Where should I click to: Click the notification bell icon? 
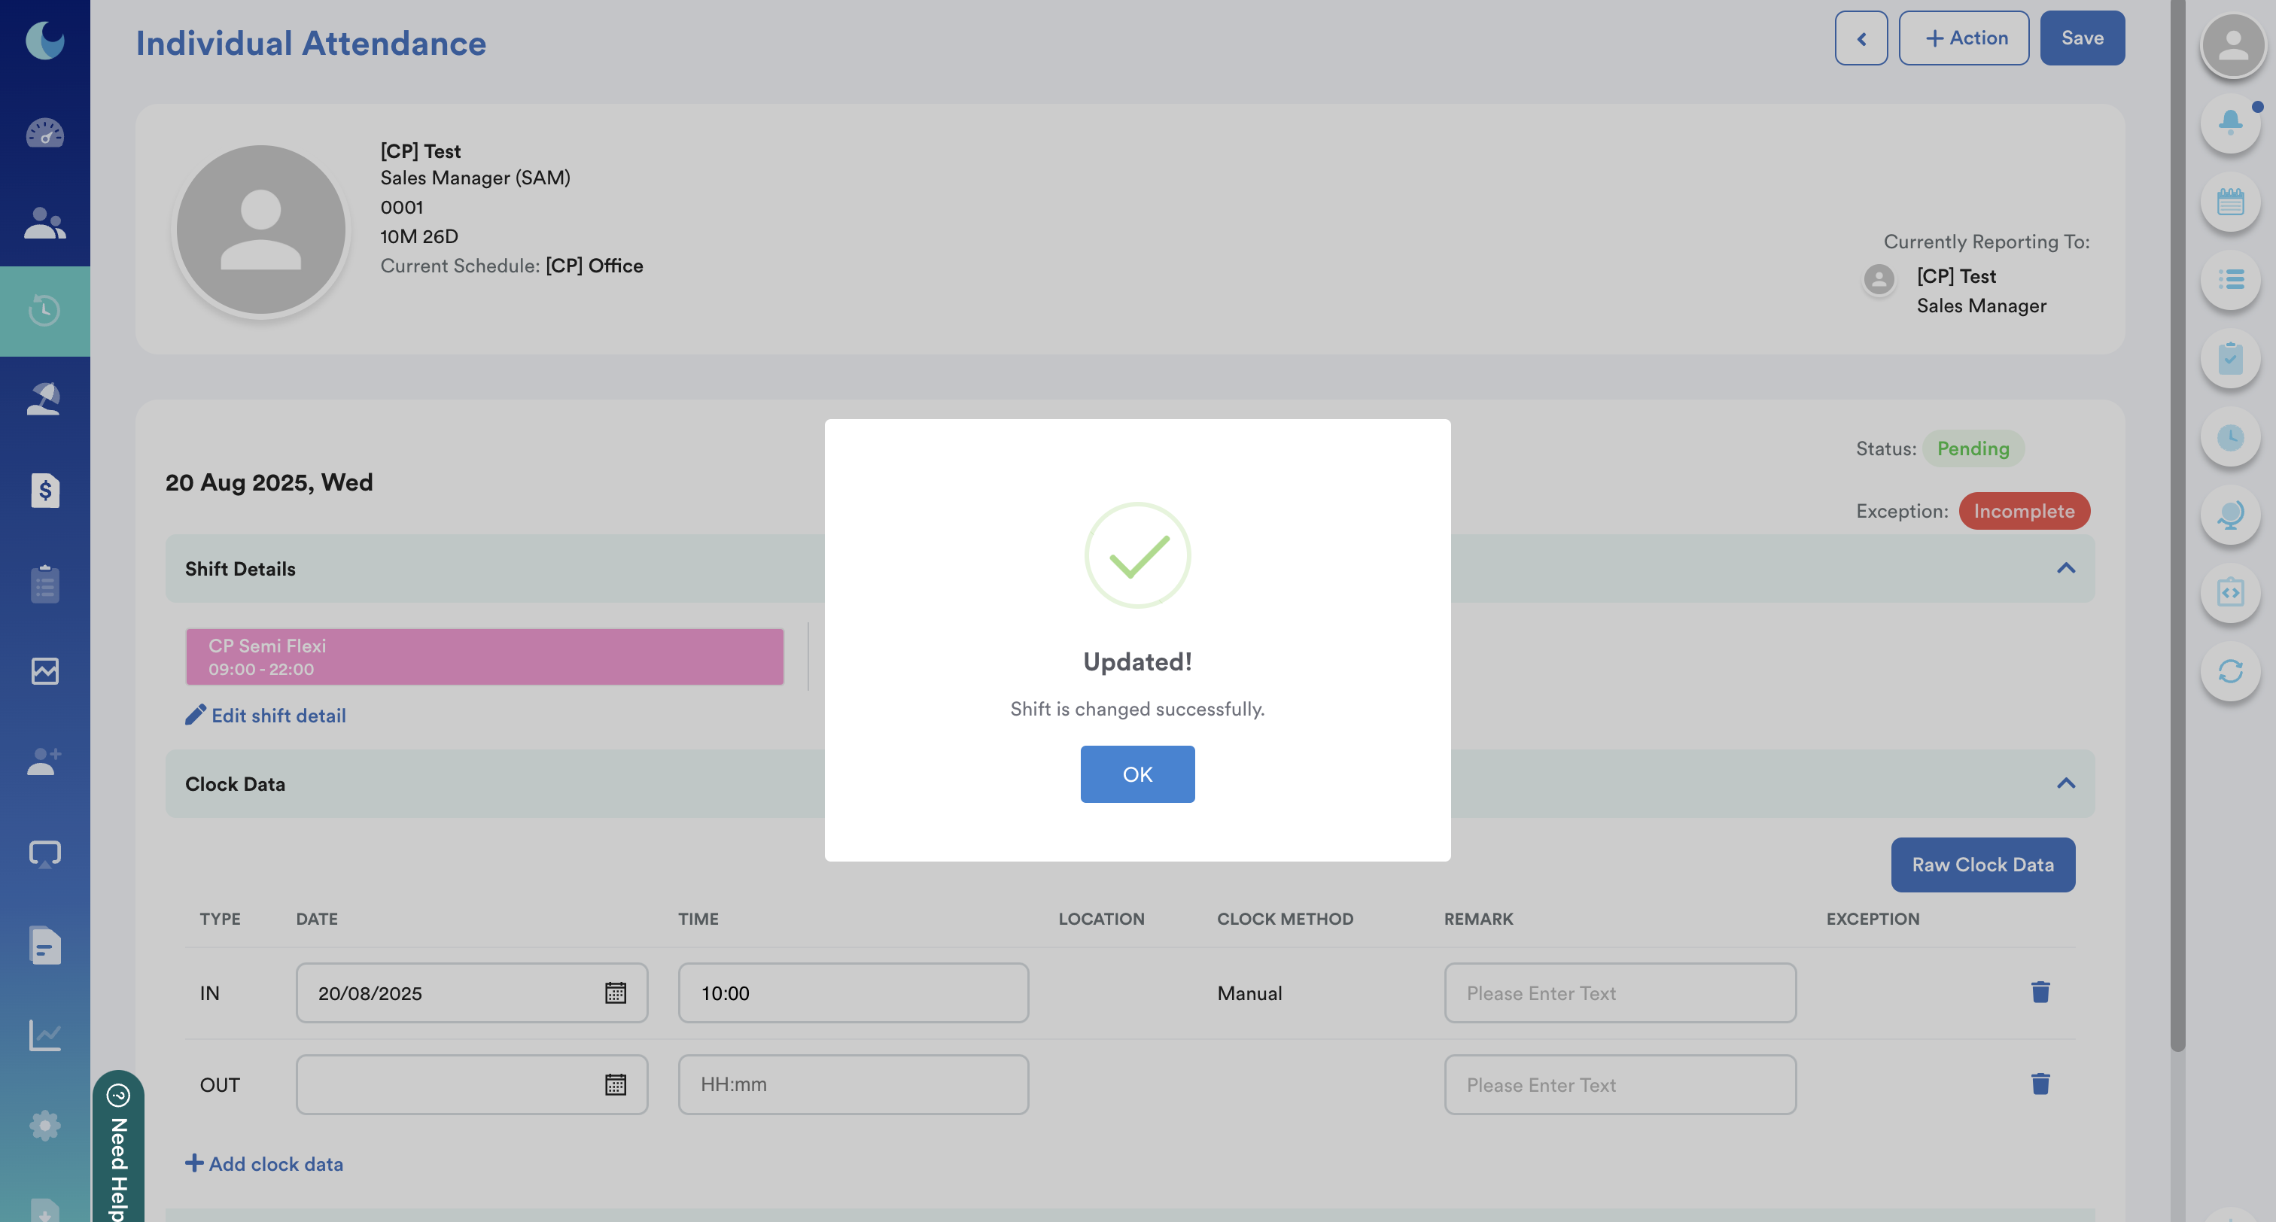tap(2230, 122)
